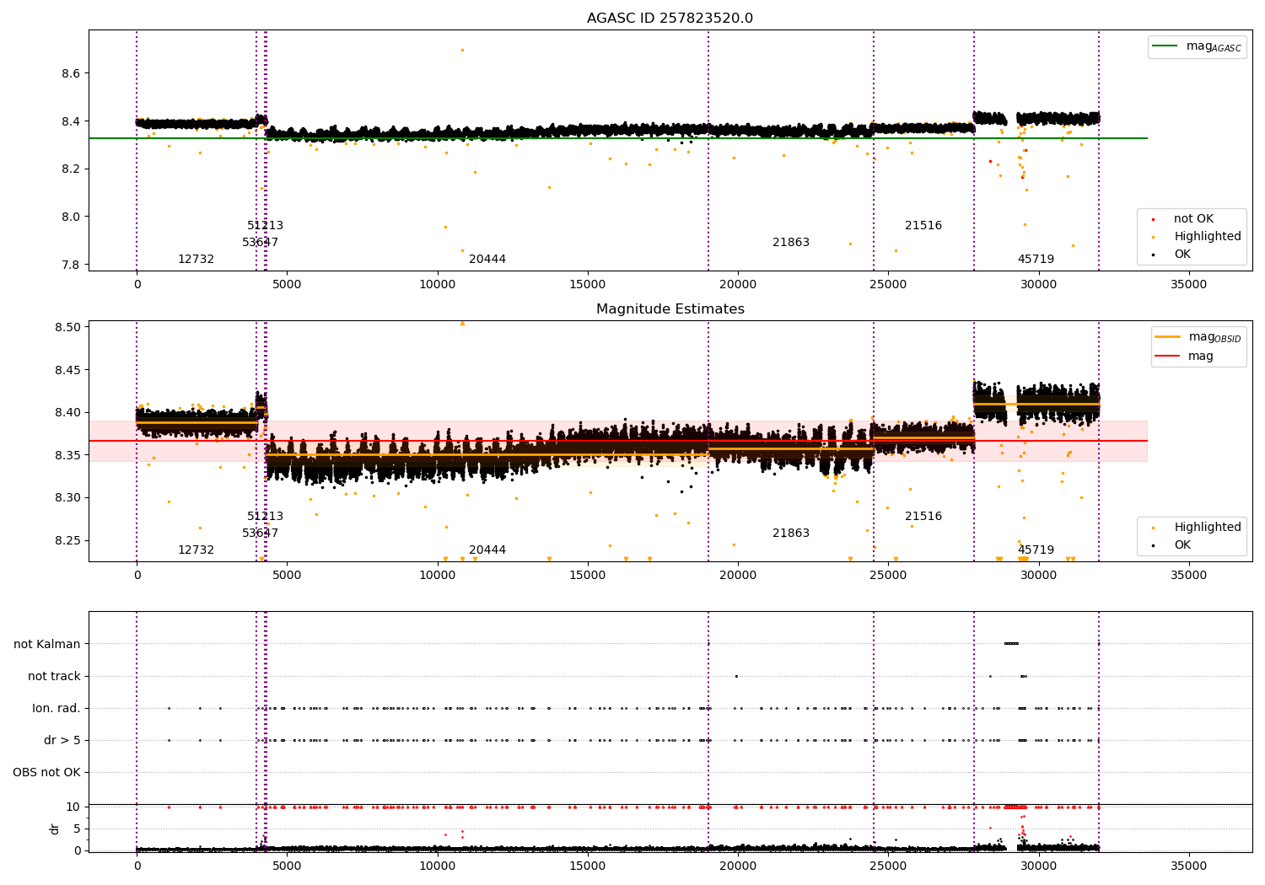Click the 'Magnitude Estimates' subplot title
This screenshot has height=885, width=1265.
coord(670,309)
